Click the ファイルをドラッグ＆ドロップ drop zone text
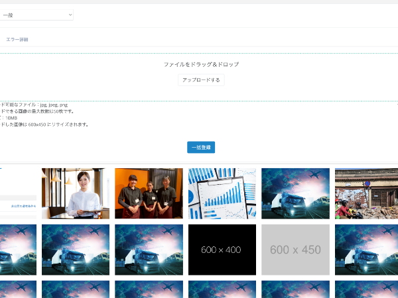The image size is (398, 298). (x=201, y=64)
